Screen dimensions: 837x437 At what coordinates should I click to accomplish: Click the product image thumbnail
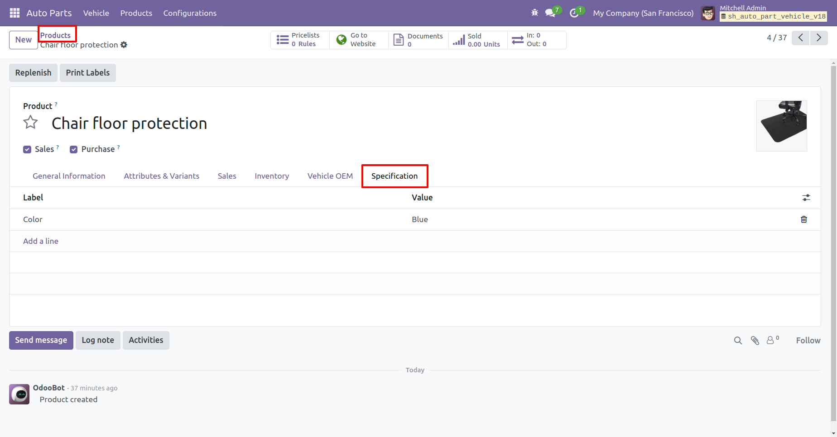click(781, 126)
